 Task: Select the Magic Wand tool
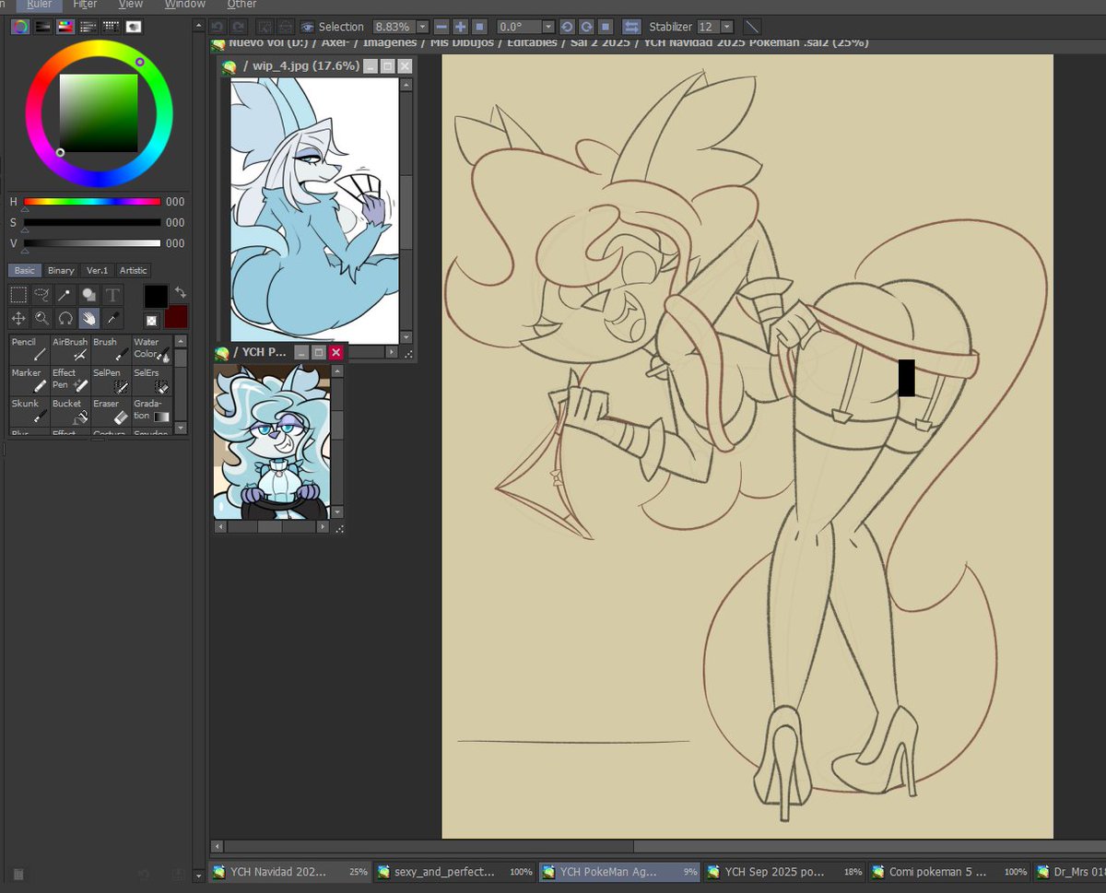(65, 295)
